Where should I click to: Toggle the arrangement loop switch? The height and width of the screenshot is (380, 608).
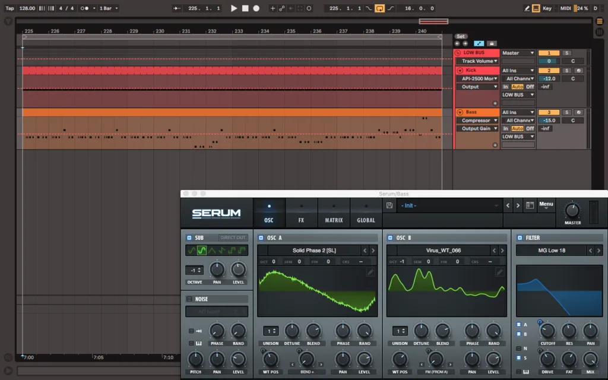[379, 8]
